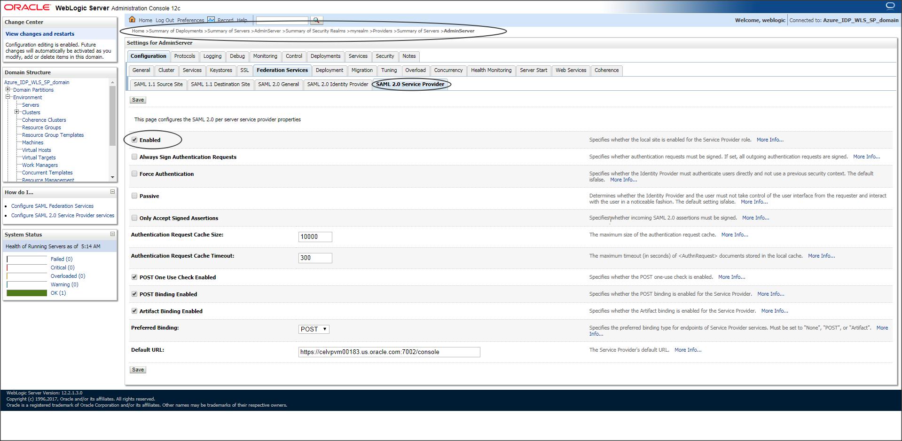This screenshot has width=902, height=441.
Task: Enable Force Authentication checkbox
Action: pos(134,173)
